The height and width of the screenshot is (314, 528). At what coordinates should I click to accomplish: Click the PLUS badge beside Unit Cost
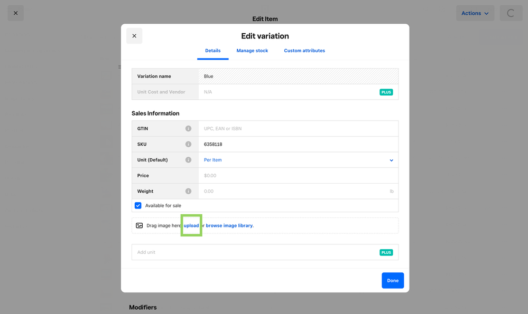pyautogui.click(x=386, y=92)
